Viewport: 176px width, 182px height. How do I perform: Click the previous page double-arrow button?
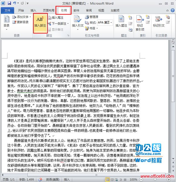173,163
